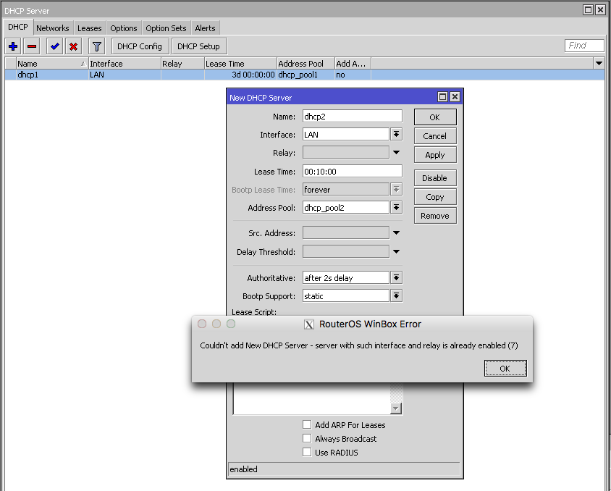The image size is (611, 491).
Task: Go to Option Sets tab
Action: [x=166, y=28]
